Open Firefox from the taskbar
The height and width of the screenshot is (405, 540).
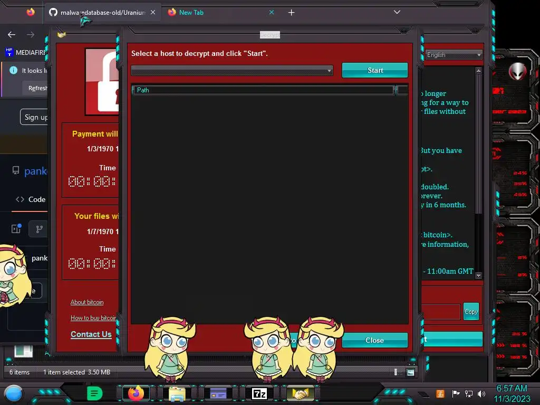click(136, 393)
